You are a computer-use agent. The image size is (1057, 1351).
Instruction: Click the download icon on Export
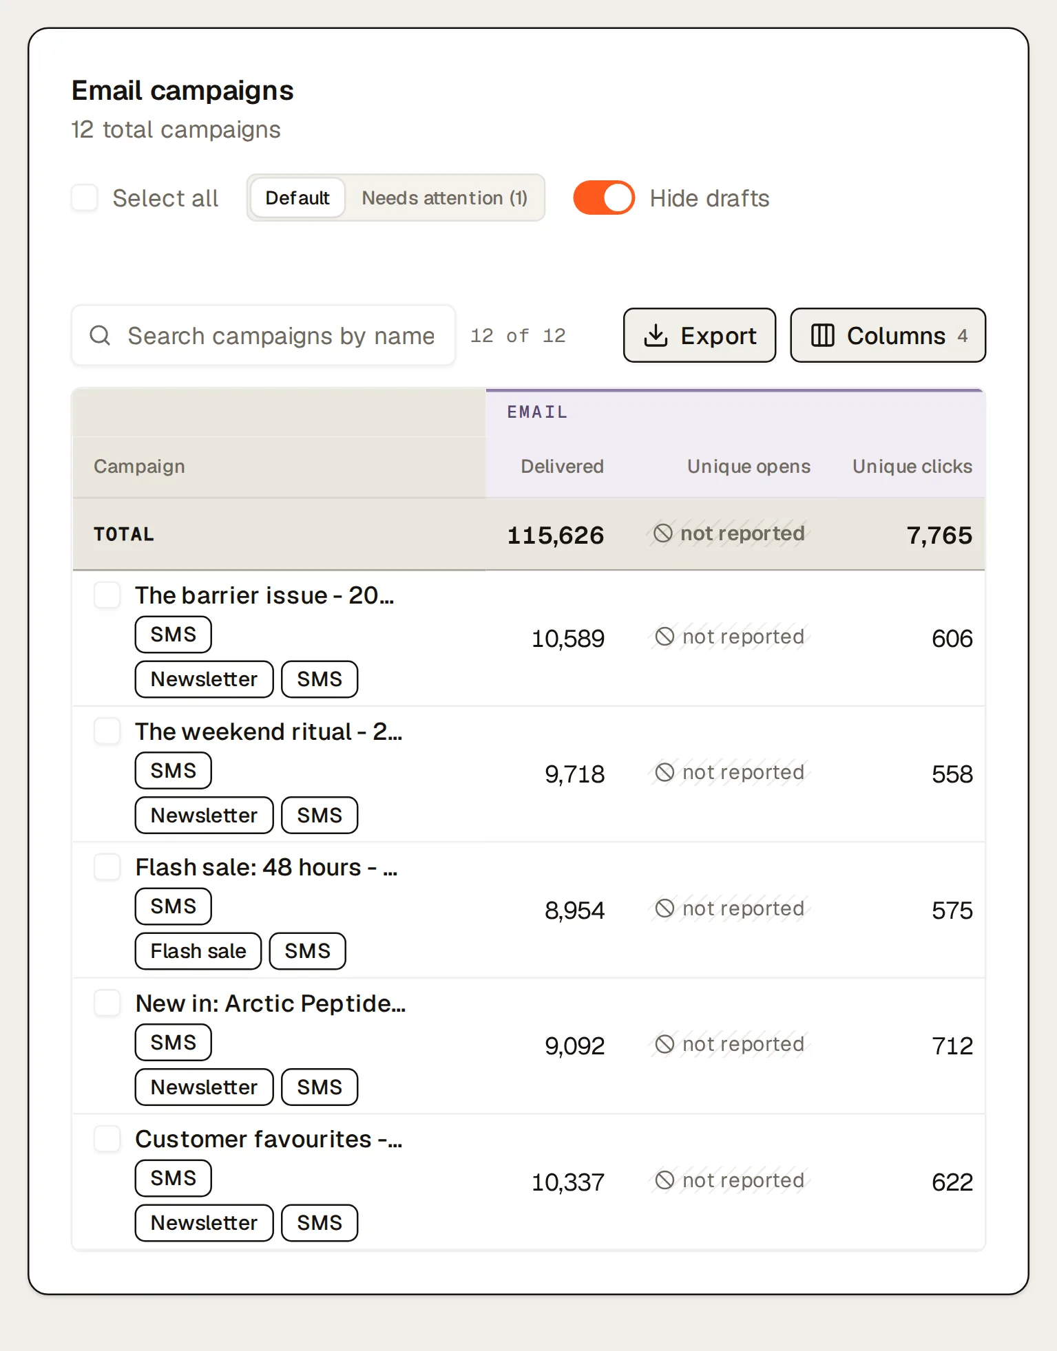pos(656,335)
